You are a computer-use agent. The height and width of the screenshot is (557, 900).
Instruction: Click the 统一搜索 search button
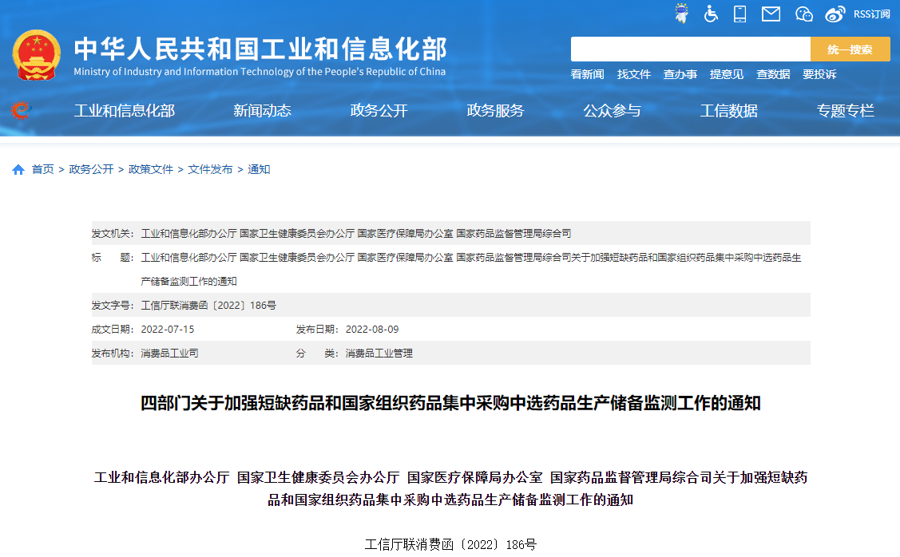coord(850,49)
